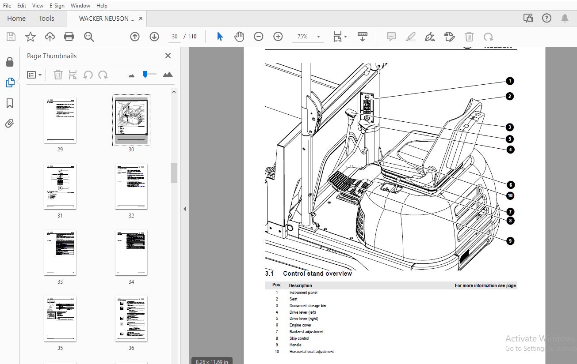This screenshot has height=364, width=577.
Task: Upload file to cloud icon
Action: pyautogui.click(x=50, y=37)
